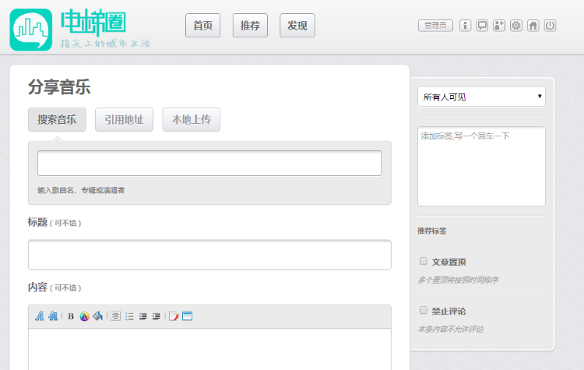Click the music search input field
Image resolution: width=584 pixels, height=370 pixels.
[209, 164]
